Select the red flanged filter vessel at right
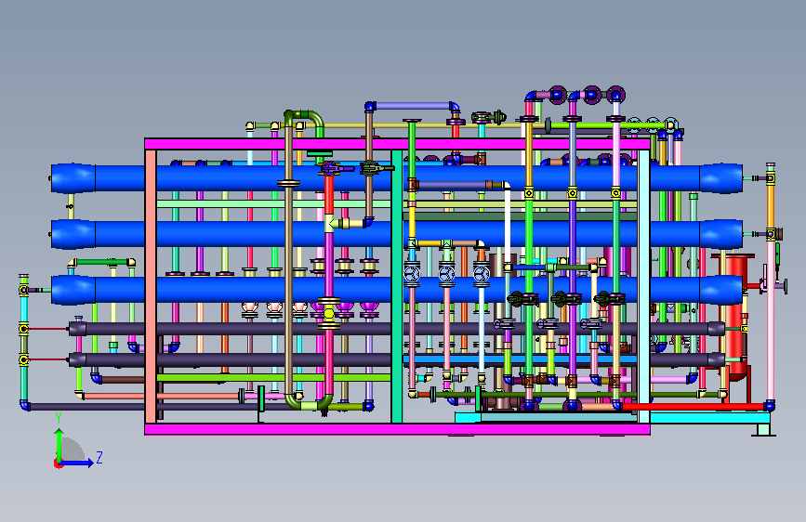The width and height of the screenshot is (806, 522). 736,316
